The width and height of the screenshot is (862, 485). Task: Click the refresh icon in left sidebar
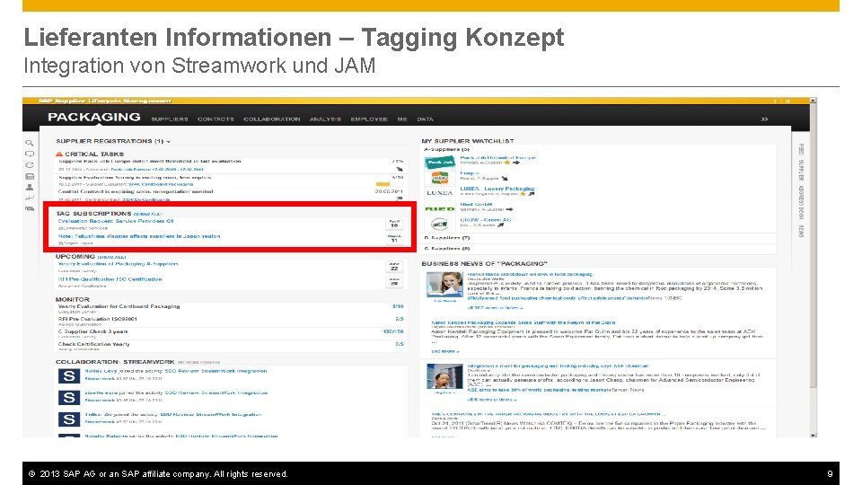click(30, 165)
